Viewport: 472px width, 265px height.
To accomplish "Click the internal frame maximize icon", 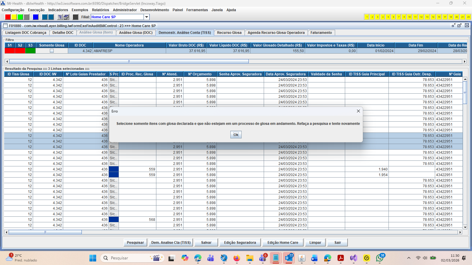I will (x=459, y=26).
